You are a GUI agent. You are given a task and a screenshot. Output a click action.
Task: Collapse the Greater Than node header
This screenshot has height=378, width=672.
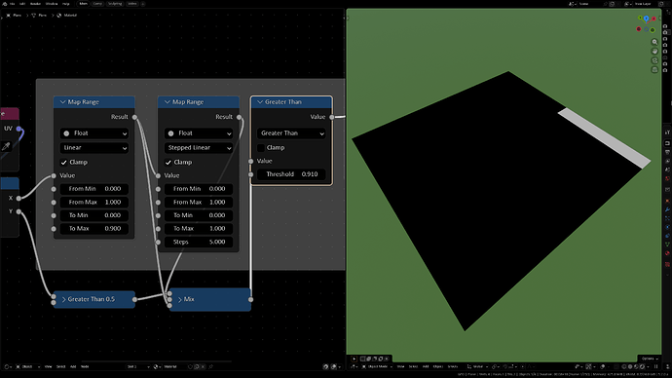(x=260, y=102)
